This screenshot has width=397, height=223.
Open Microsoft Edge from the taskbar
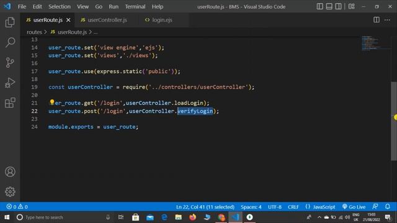pyautogui.click(x=164, y=217)
